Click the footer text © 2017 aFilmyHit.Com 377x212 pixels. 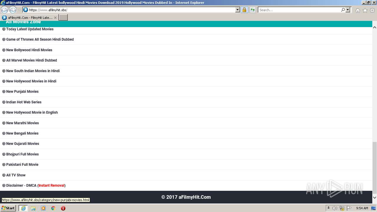(x=186, y=197)
